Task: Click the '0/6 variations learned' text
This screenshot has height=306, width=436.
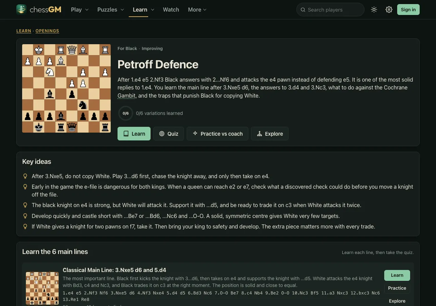Action: [x=159, y=113]
